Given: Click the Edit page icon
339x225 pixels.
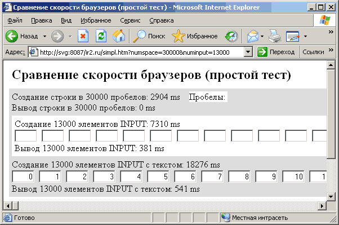Looking at the screenshot, I should [x=293, y=36].
